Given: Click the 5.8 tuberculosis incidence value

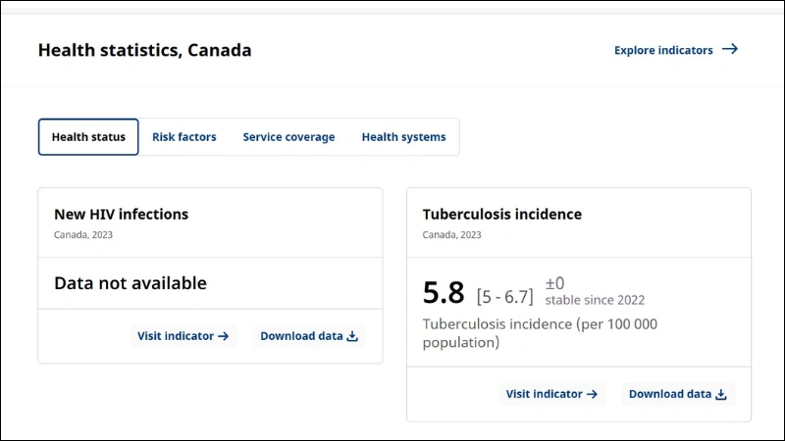Looking at the screenshot, I should pyautogui.click(x=444, y=293).
